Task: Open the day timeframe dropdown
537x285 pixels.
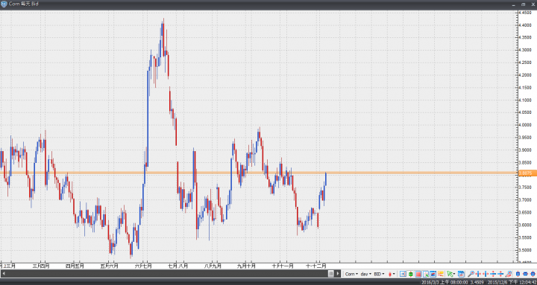Action: [x=366, y=274]
